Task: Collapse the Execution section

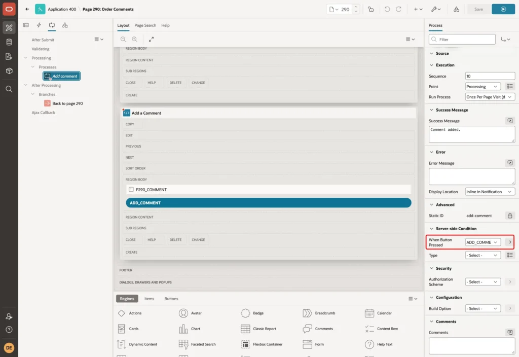Action: (431, 65)
